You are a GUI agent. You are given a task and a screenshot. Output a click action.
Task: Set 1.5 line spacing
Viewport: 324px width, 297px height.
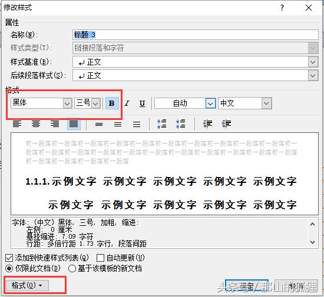pyautogui.click(x=118, y=124)
